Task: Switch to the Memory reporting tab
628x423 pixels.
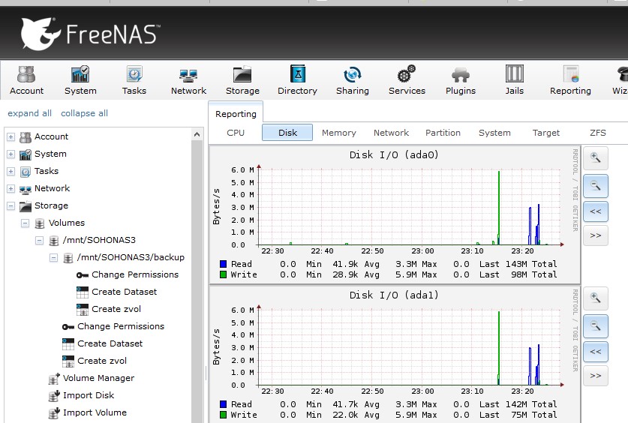Action: [339, 133]
